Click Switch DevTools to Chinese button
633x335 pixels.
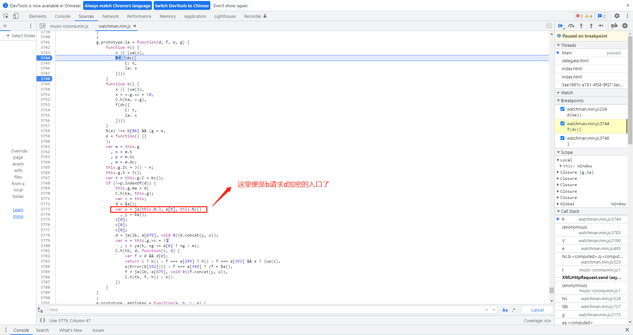click(182, 6)
